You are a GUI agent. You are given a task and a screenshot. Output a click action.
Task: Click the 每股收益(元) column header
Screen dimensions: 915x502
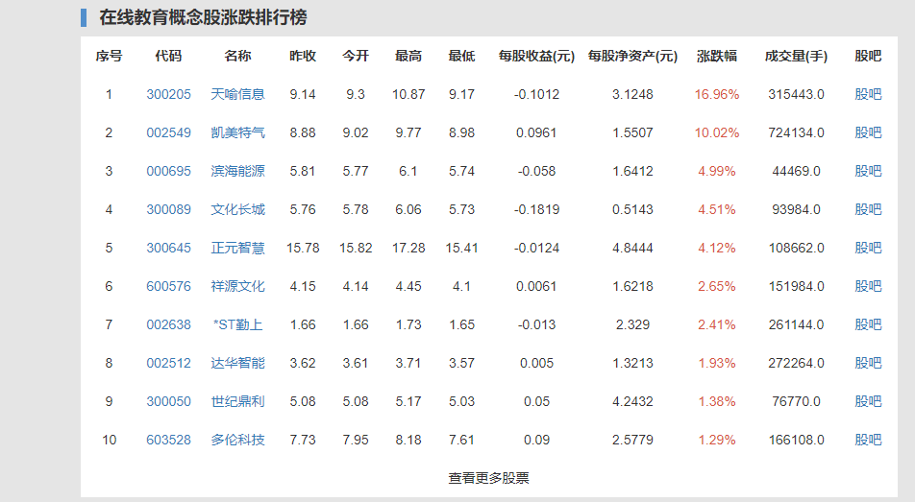click(x=536, y=56)
